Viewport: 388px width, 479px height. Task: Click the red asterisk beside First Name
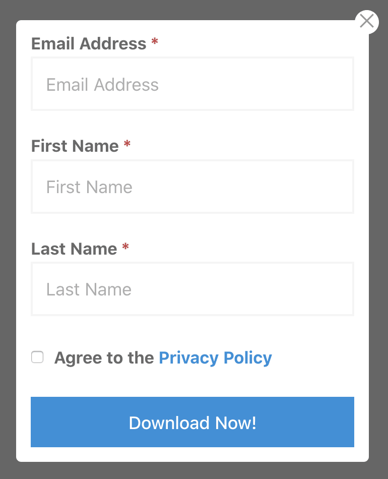pyautogui.click(x=127, y=145)
